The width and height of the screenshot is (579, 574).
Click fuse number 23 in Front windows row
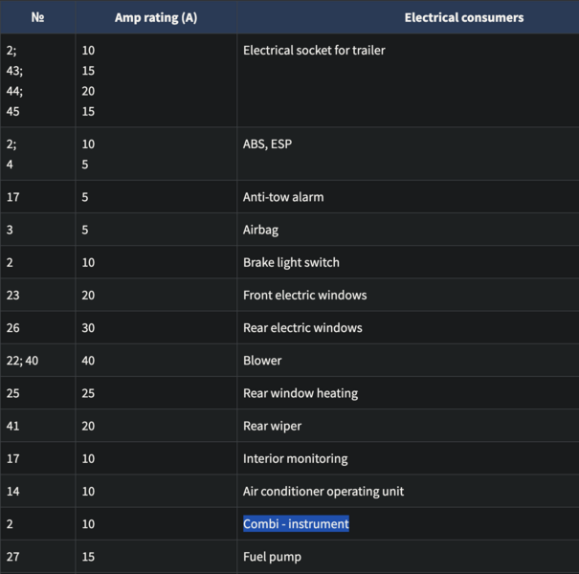point(13,296)
